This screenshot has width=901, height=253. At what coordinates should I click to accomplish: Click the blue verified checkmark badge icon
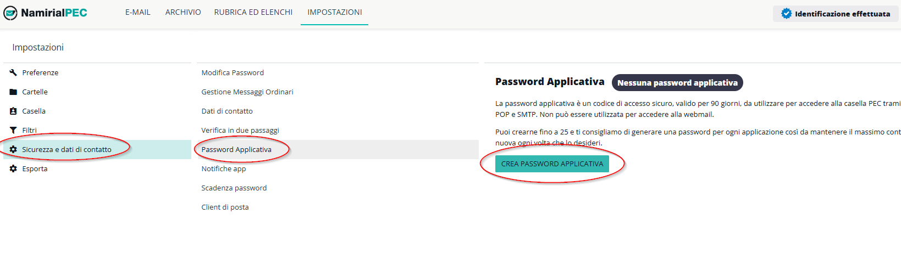pyautogui.click(x=786, y=14)
